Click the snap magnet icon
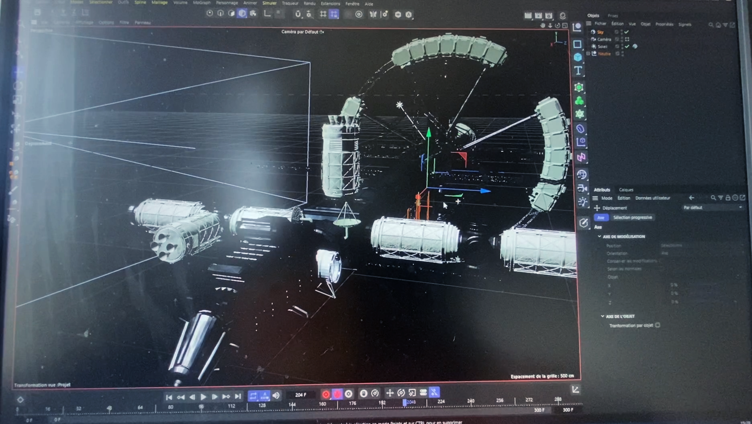 click(298, 14)
